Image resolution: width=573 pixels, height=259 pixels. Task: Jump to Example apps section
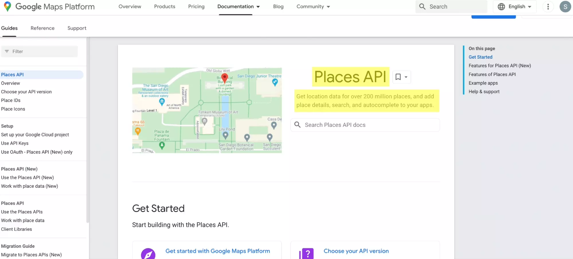pos(483,83)
